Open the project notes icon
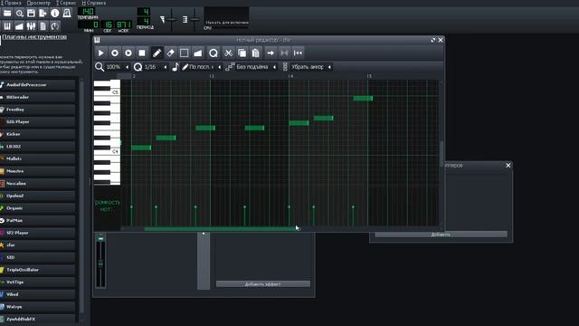Viewport: 579px width, 326px height. (43, 26)
